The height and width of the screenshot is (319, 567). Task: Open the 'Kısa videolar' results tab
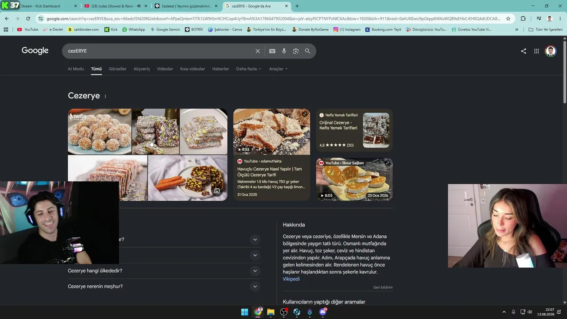coord(193,69)
